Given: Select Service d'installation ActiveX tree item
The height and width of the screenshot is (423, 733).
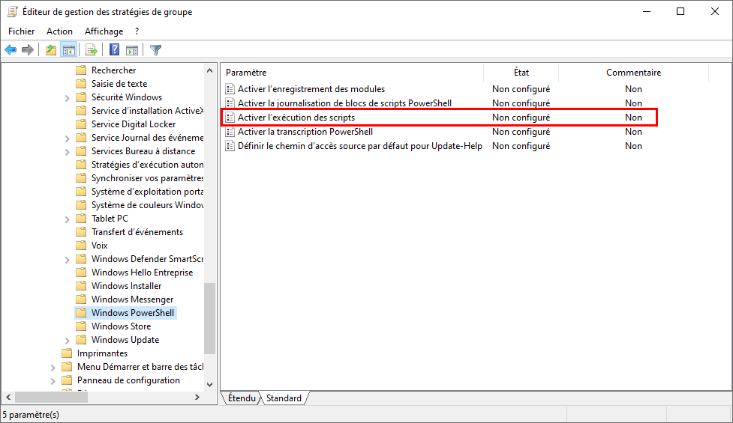Looking at the screenshot, I should pos(147,111).
